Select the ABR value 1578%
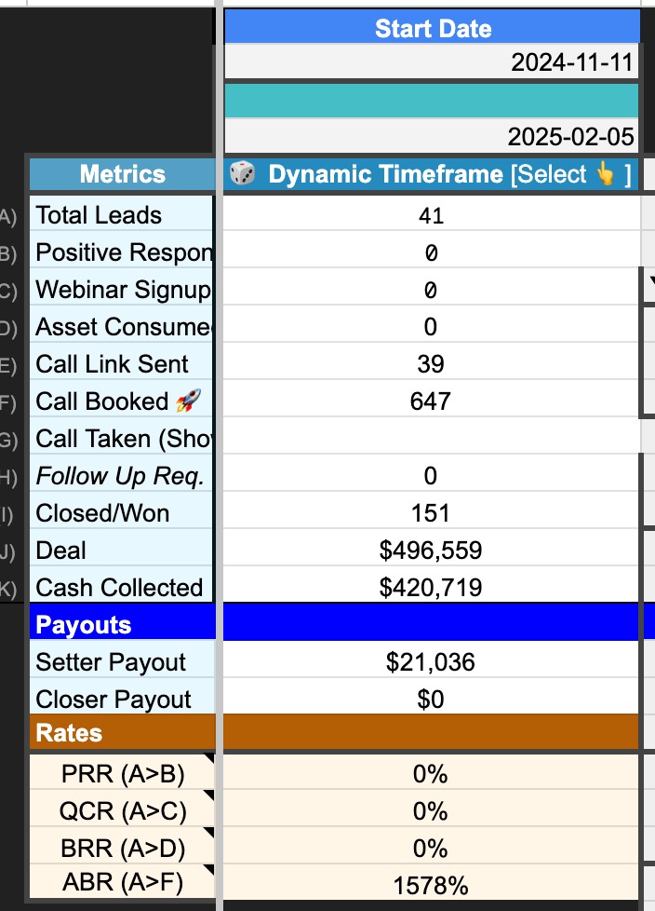 click(x=432, y=883)
